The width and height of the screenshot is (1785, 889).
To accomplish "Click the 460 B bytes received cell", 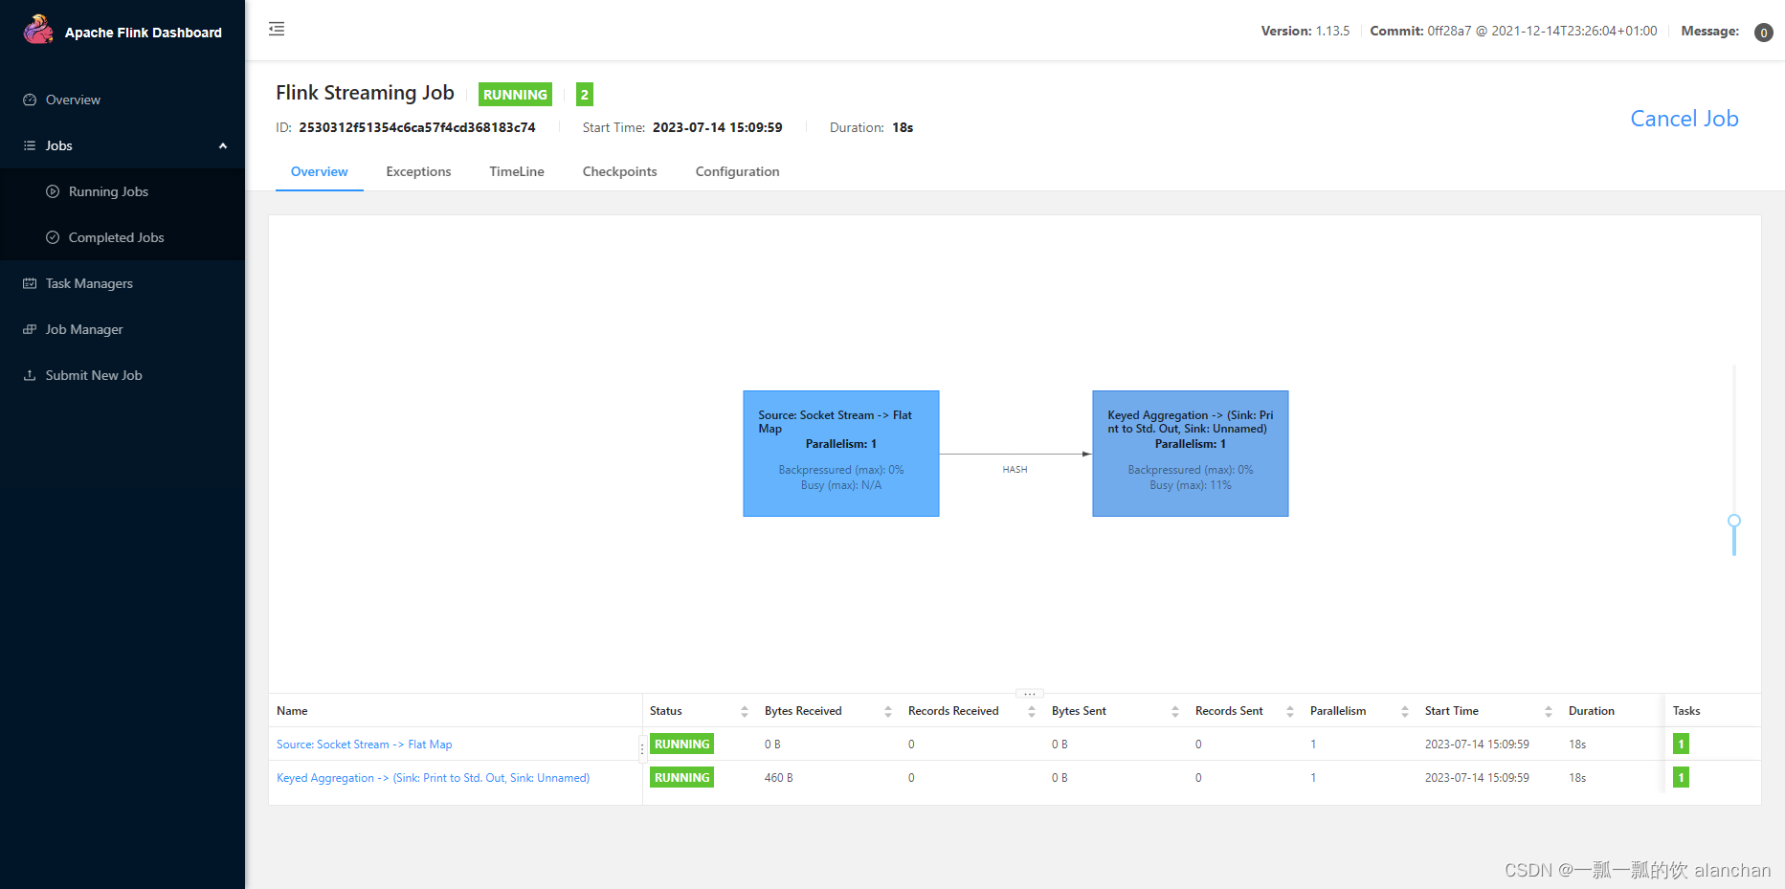I will (x=778, y=778).
